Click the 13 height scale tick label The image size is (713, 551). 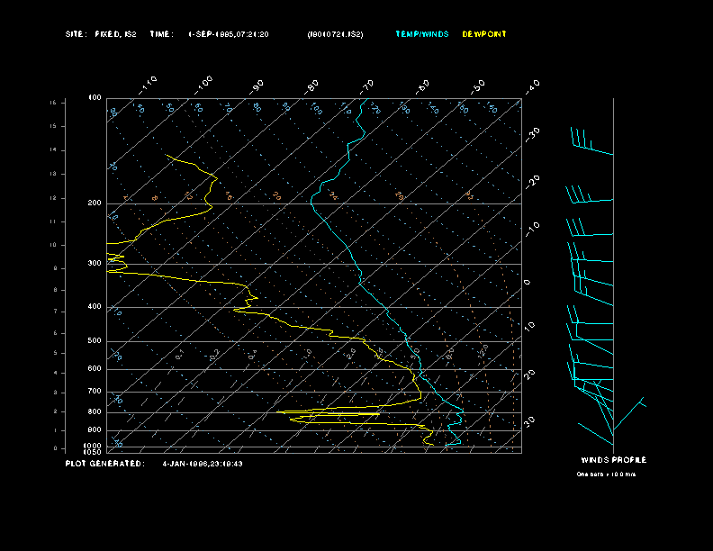click(53, 174)
